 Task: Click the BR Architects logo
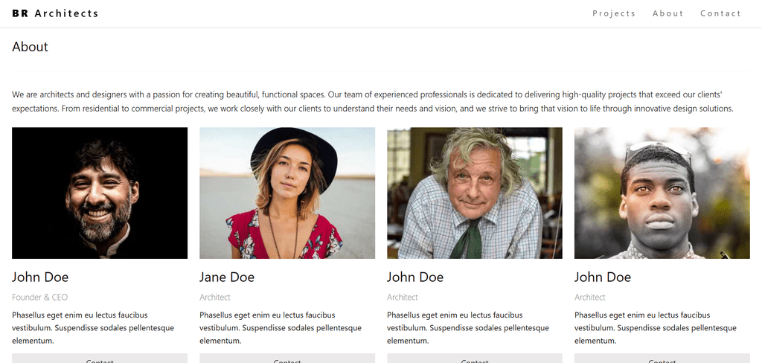tap(55, 13)
